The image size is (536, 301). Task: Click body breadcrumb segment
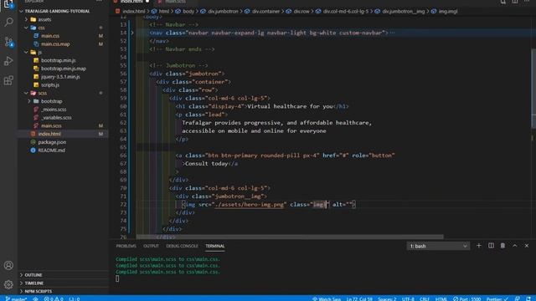(188, 11)
